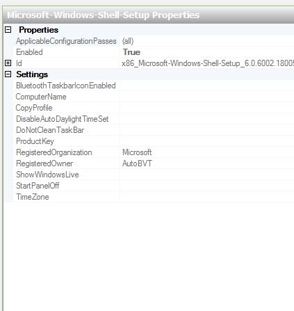Select the CopyProfile setting

point(34,108)
